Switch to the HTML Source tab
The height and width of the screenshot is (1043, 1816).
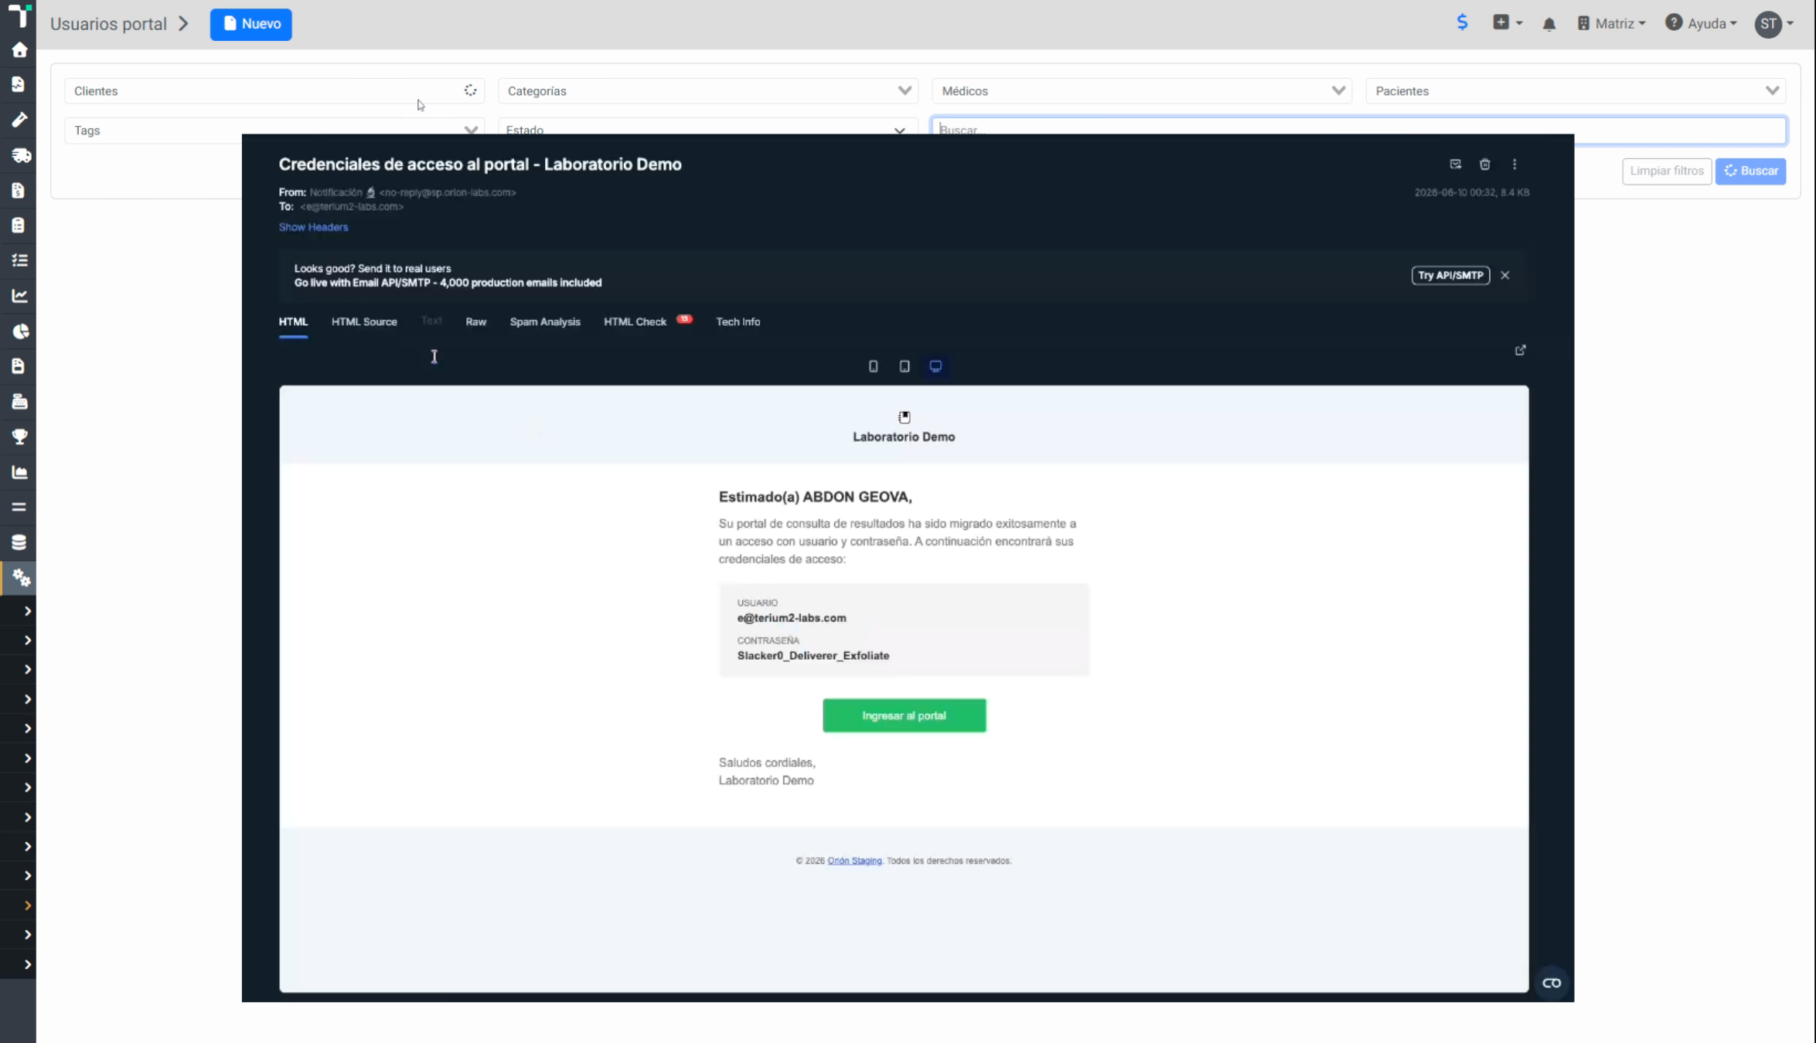pos(364,321)
